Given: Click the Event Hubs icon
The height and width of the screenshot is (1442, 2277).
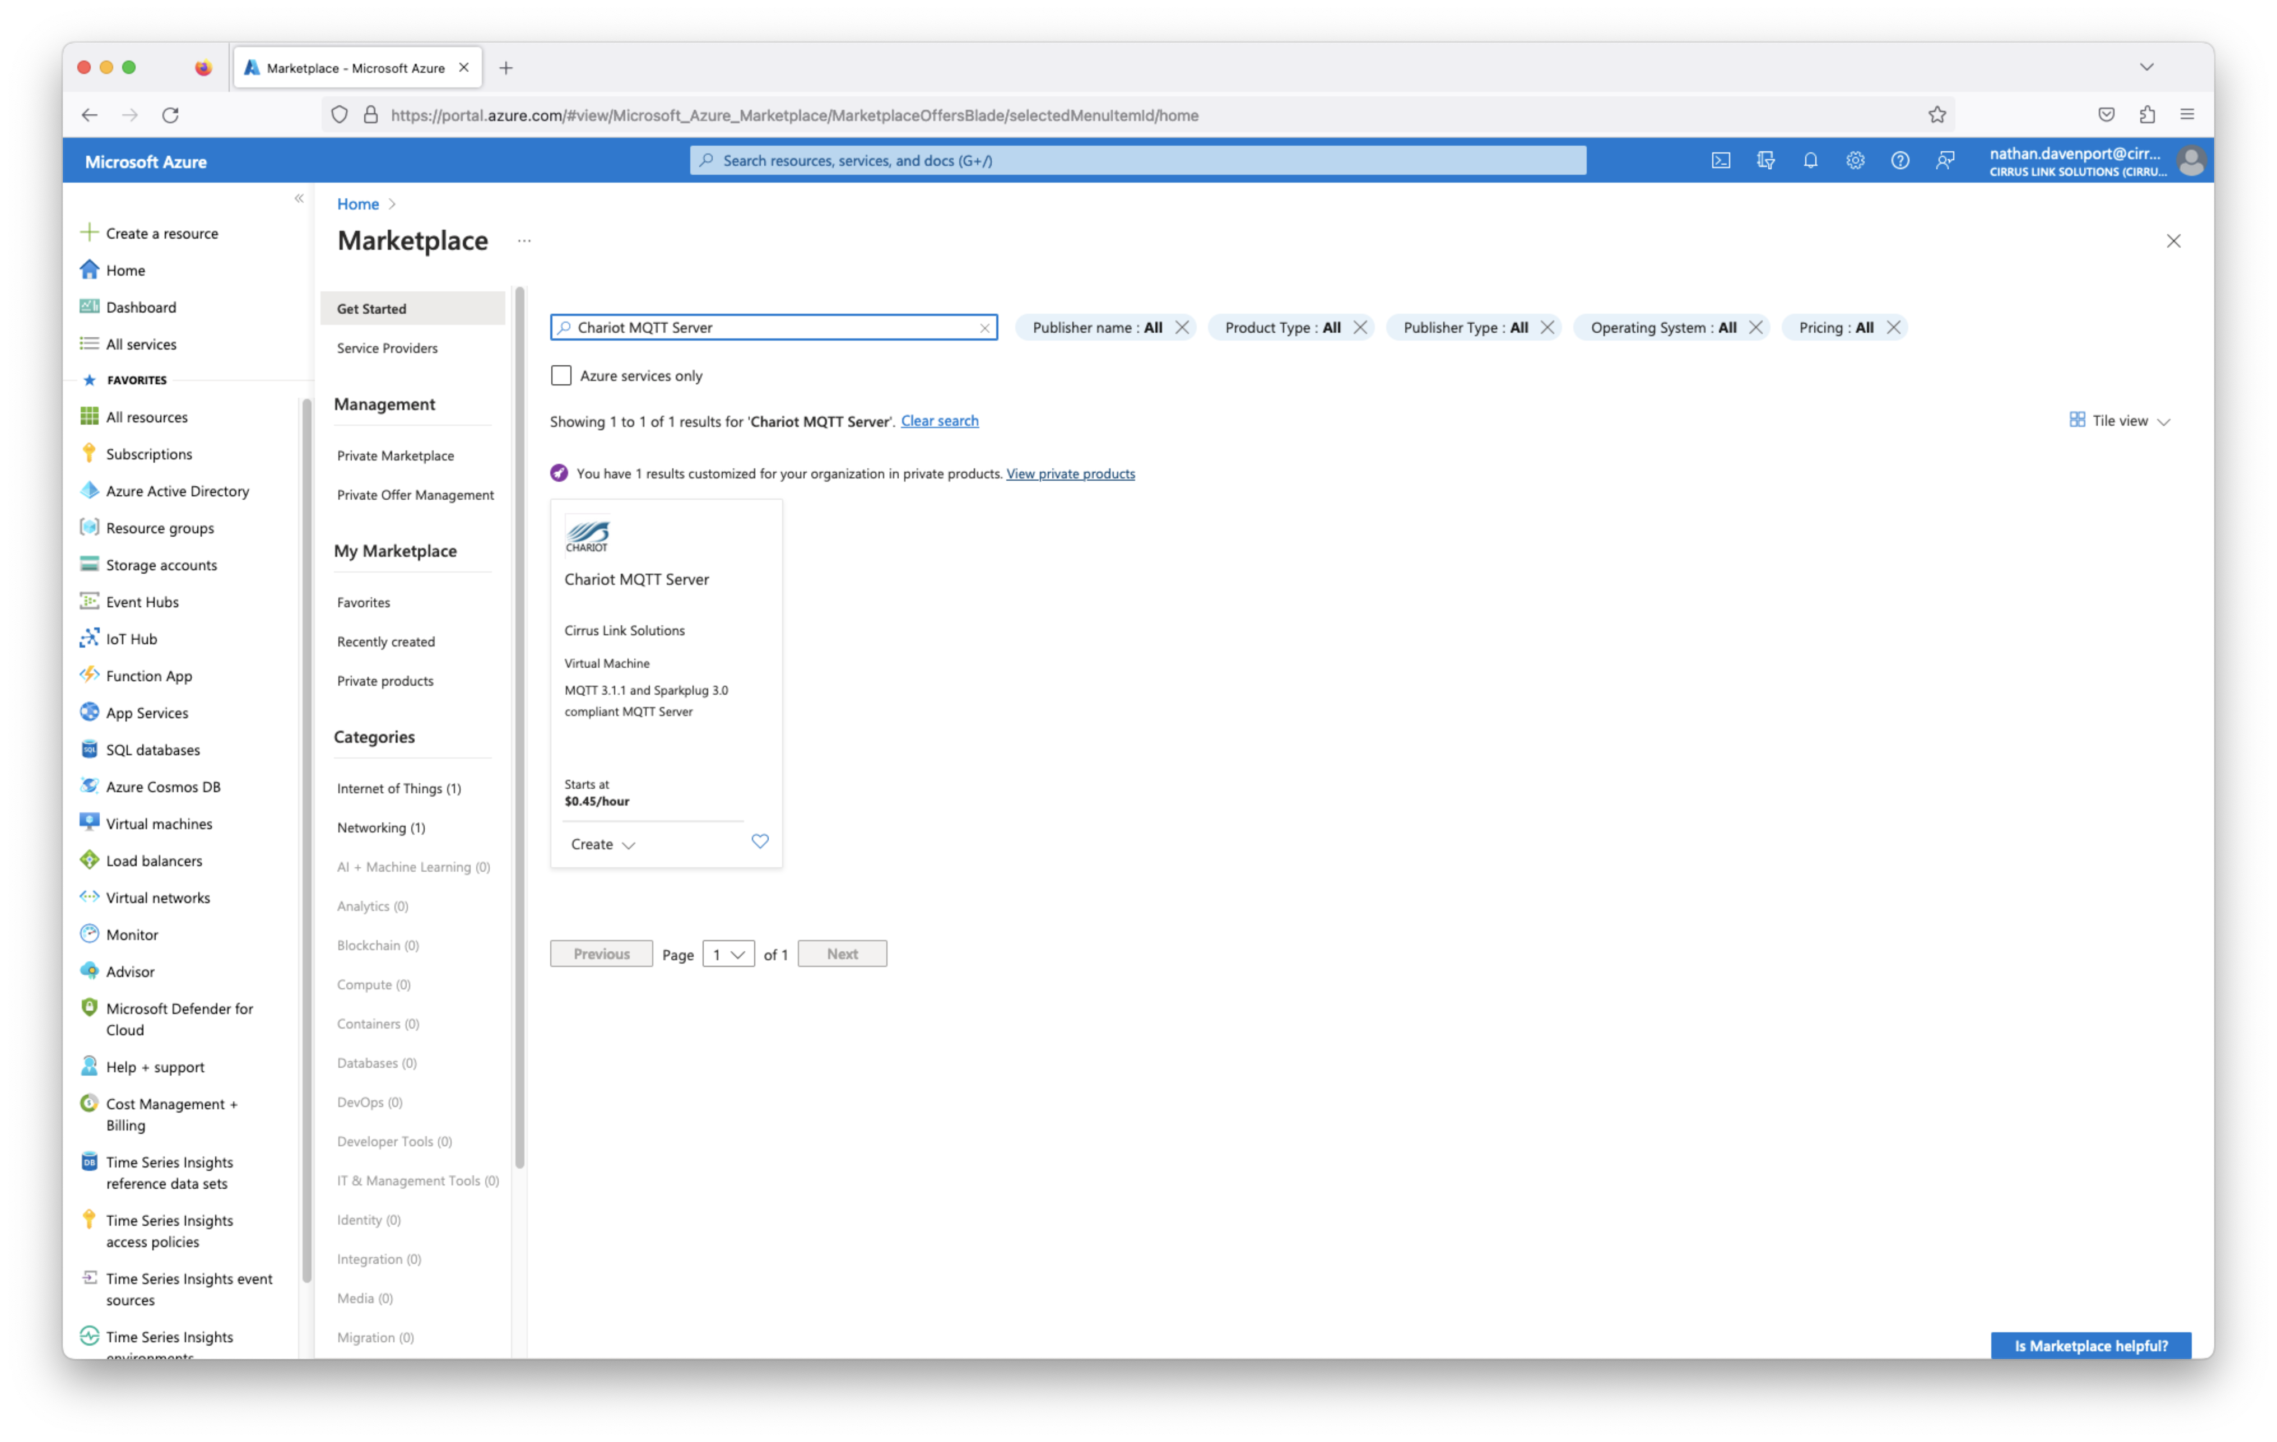Looking at the screenshot, I should click(89, 601).
